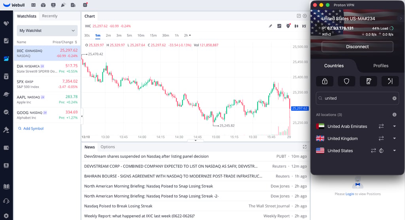
Task: Open the 2h timeframe dropdown arrow
Action: click(x=190, y=36)
